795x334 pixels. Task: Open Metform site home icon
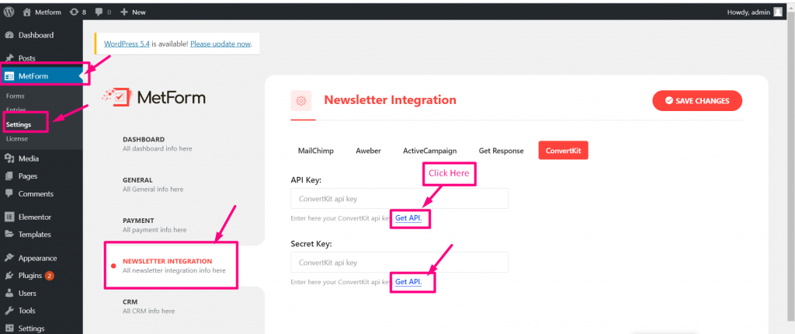pyautogui.click(x=27, y=12)
